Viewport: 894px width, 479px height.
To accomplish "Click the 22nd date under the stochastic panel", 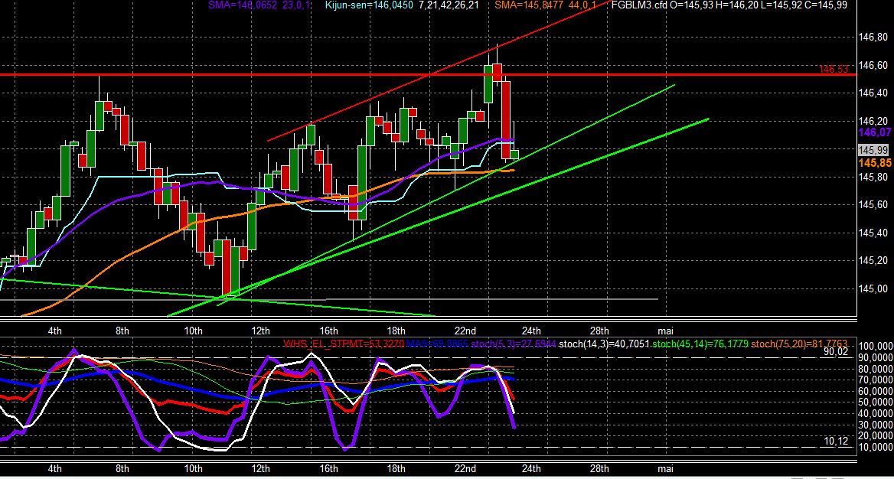I will 465,468.
